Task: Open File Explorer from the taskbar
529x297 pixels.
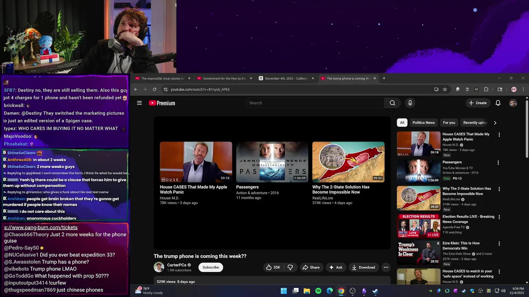Action: (307, 291)
